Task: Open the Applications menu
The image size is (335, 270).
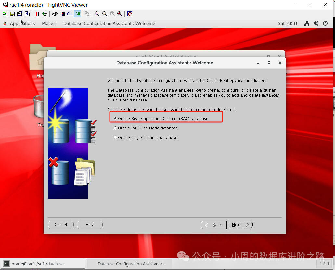Action: pyautogui.click(x=22, y=23)
